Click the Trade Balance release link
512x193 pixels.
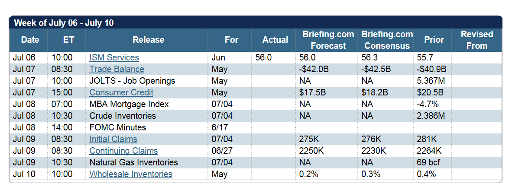tap(117, 69)
